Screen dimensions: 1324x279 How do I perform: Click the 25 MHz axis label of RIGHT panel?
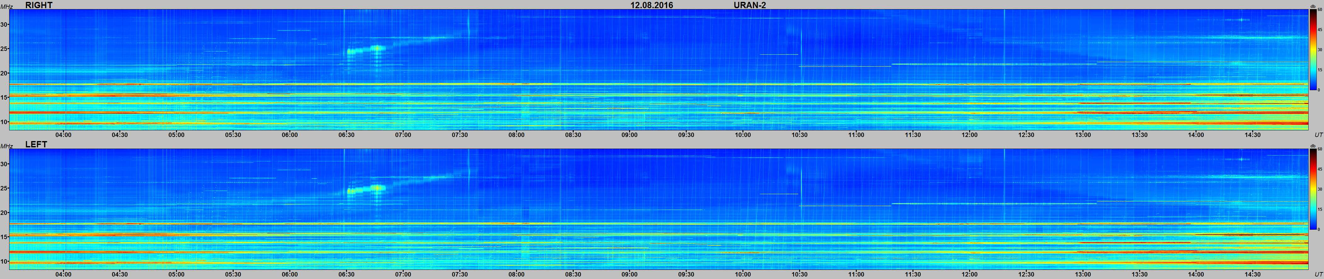click(4, 49)
